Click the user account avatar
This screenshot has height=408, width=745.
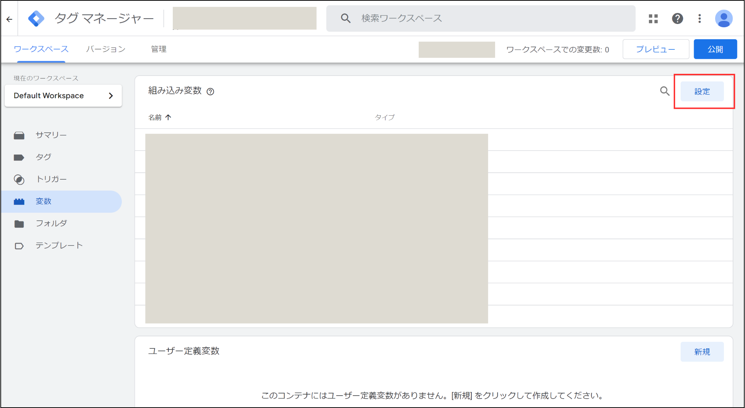coord(724,19)
